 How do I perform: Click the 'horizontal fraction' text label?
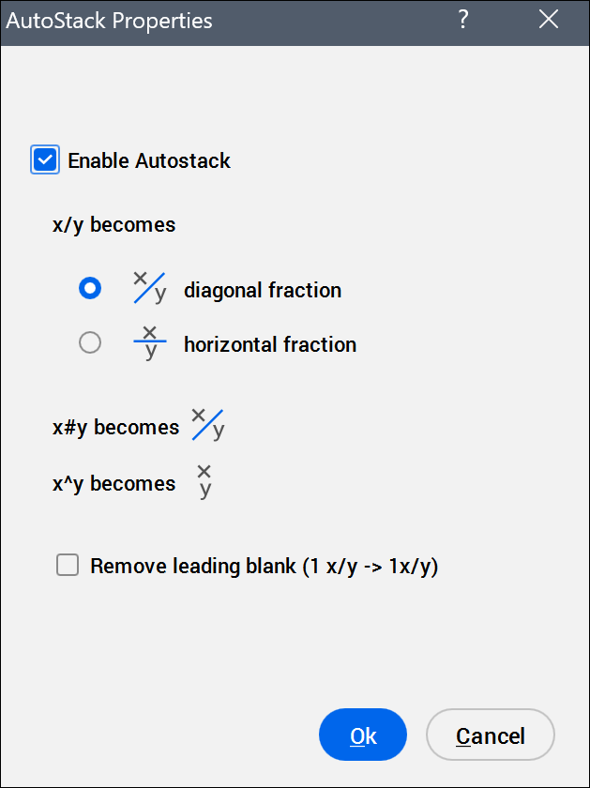point(270,344)
